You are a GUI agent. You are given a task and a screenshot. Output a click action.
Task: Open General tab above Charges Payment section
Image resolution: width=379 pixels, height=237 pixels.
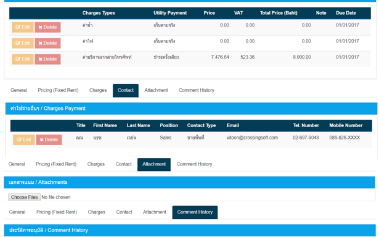(x=18, y=90)
